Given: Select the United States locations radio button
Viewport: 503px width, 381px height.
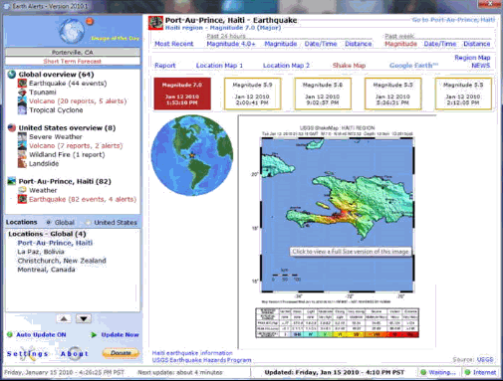Looking at the screenshot, I should (88, 222).
